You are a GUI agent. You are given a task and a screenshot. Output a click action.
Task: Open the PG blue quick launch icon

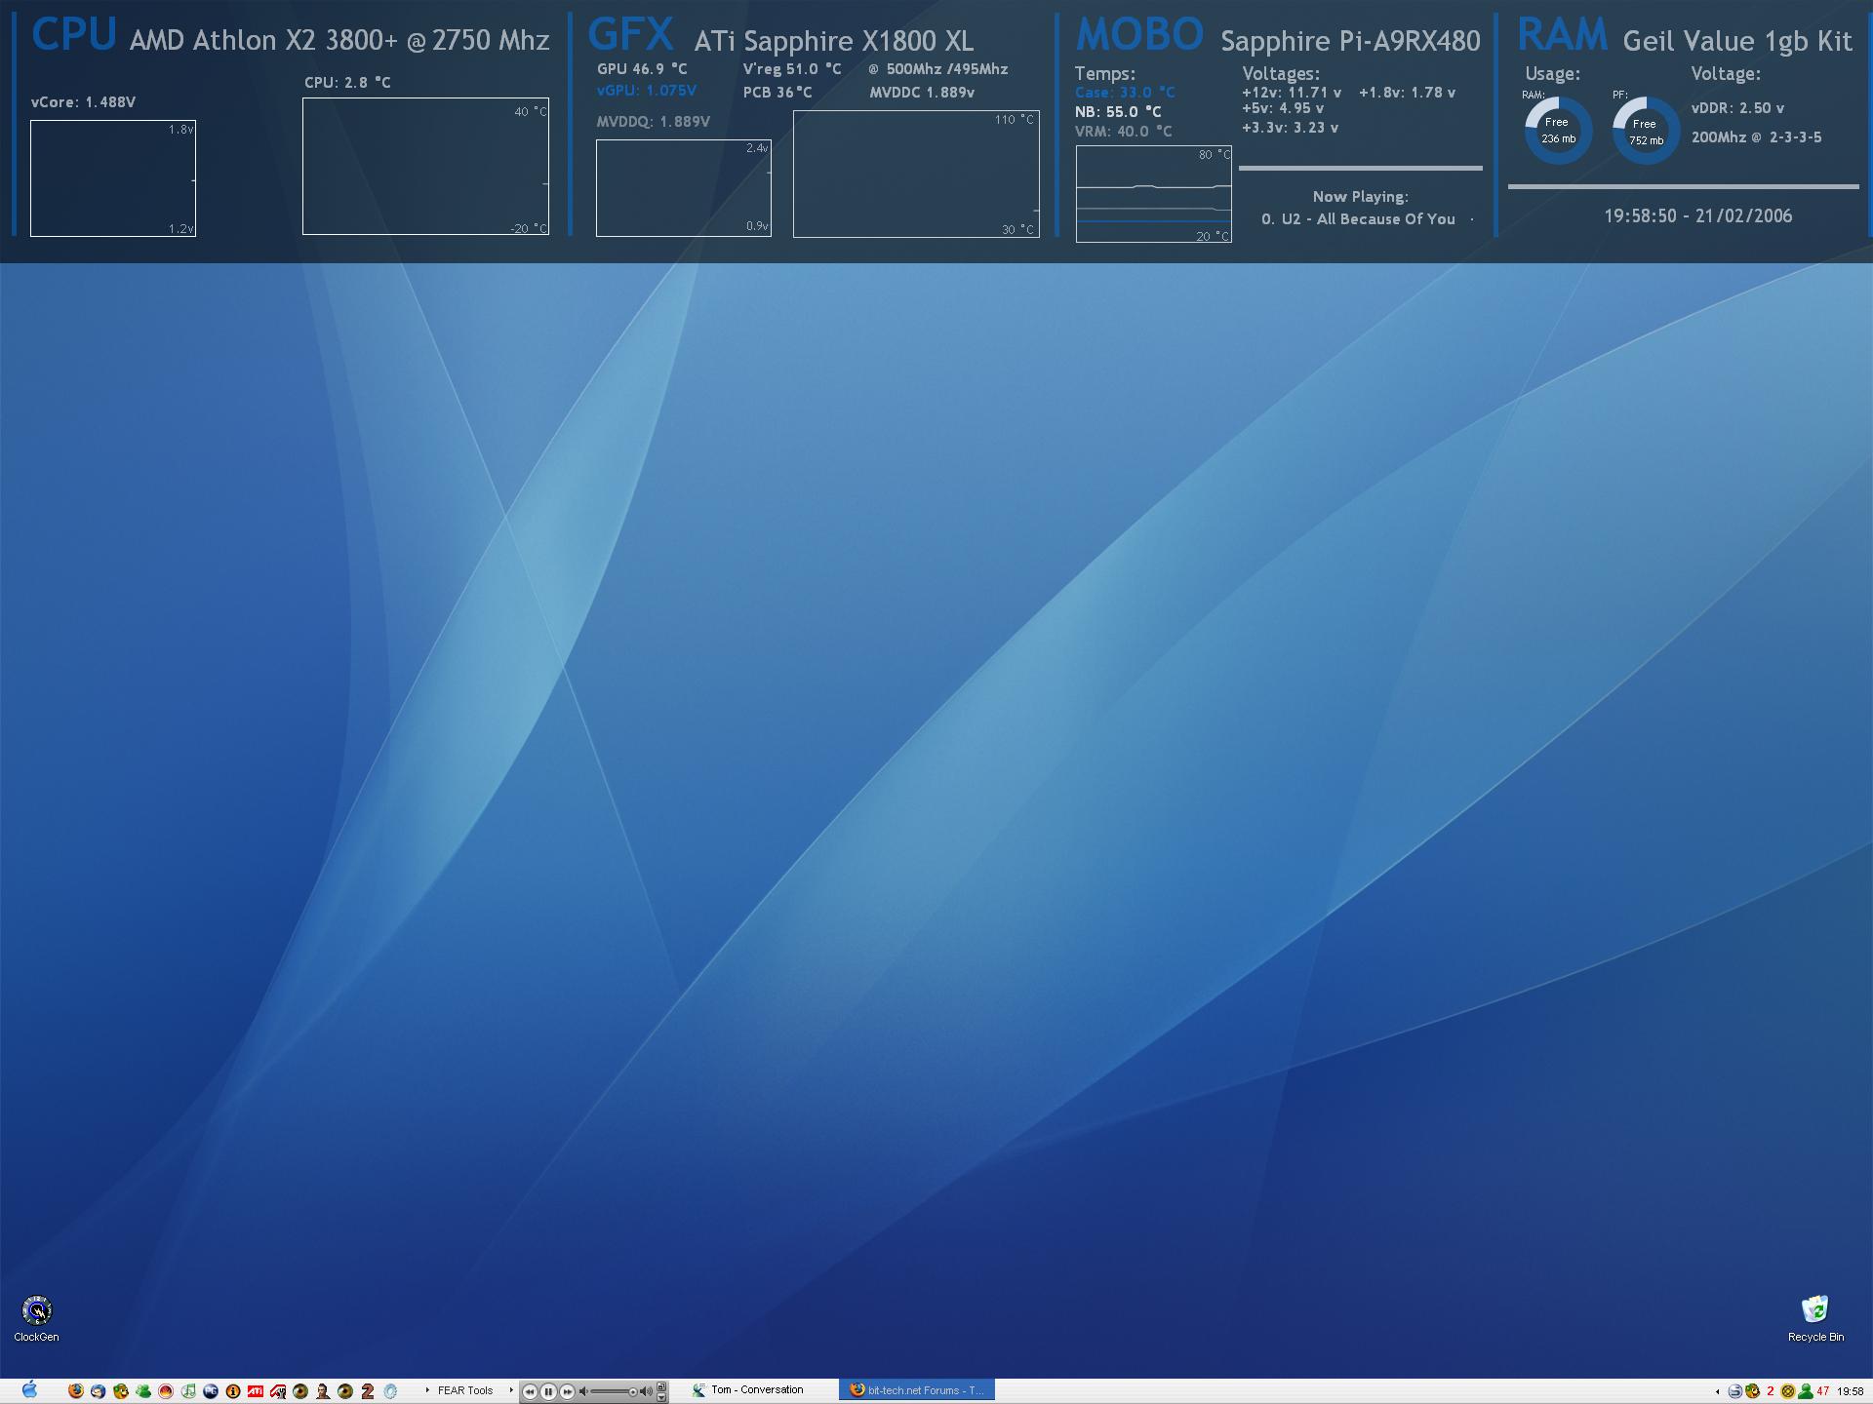[x=210, y=1391]
